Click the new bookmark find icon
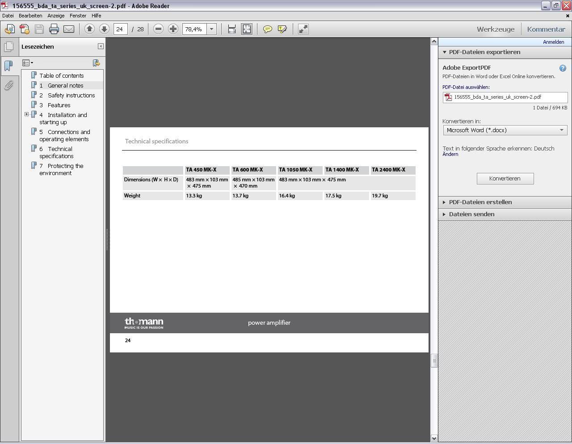Screen dimensions: 572x444 96,63
